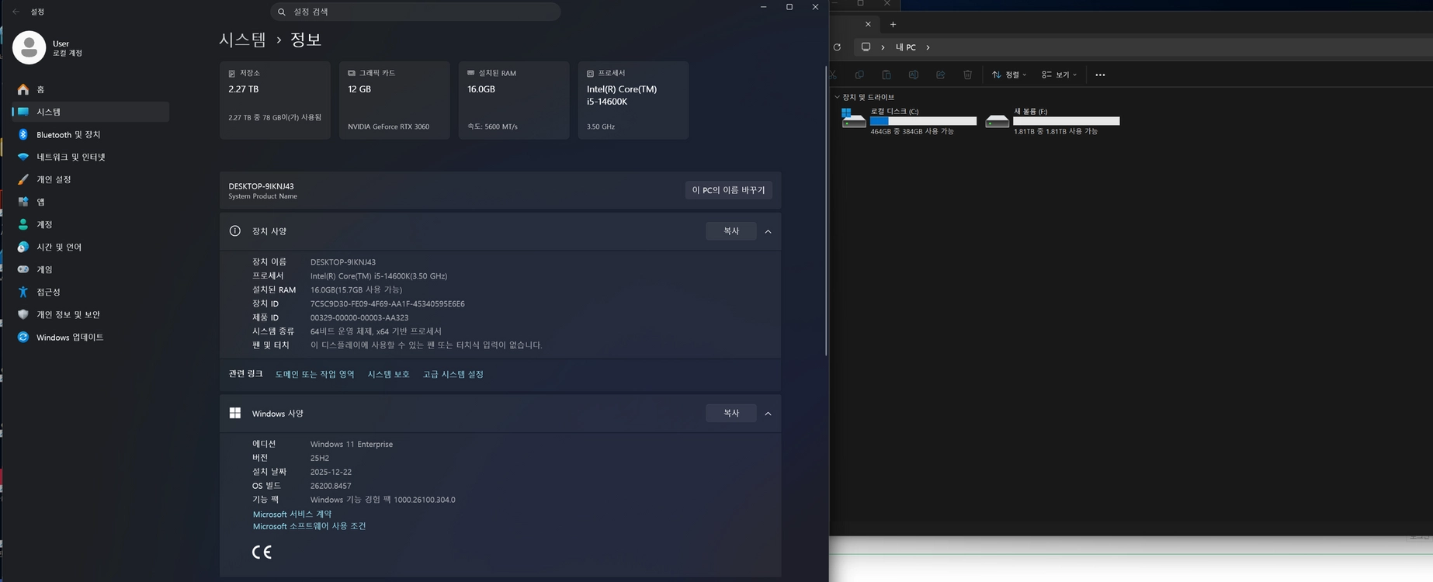Image resolution: width=1433 pixels, height=582 pixels.
Task: Open 계정 settings category
Action: click(x=91, y=224)
